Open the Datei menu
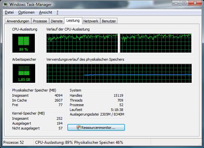Image resolution: width=204 pixels, height=148 pixels. 9,12
